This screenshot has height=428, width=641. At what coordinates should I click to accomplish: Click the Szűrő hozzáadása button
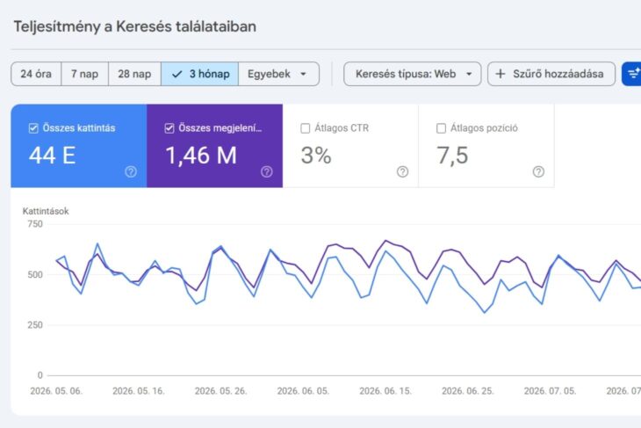[x=551, y=74]
